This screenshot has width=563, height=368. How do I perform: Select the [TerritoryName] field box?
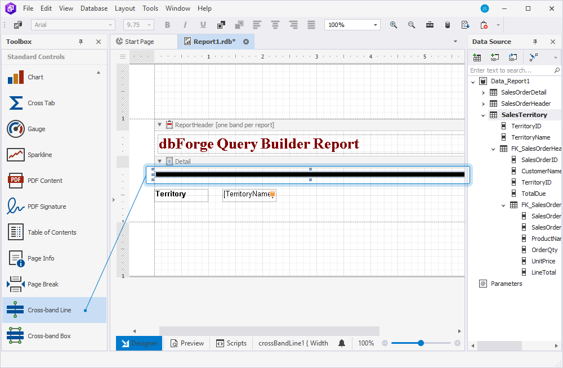249,195
